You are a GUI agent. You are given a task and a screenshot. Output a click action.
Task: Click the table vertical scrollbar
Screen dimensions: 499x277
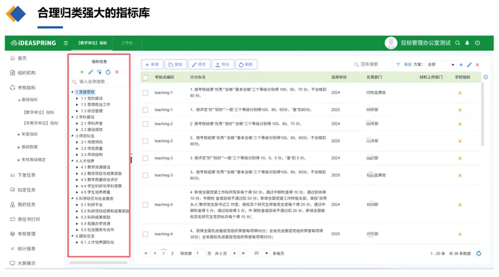tap(482, 115)
